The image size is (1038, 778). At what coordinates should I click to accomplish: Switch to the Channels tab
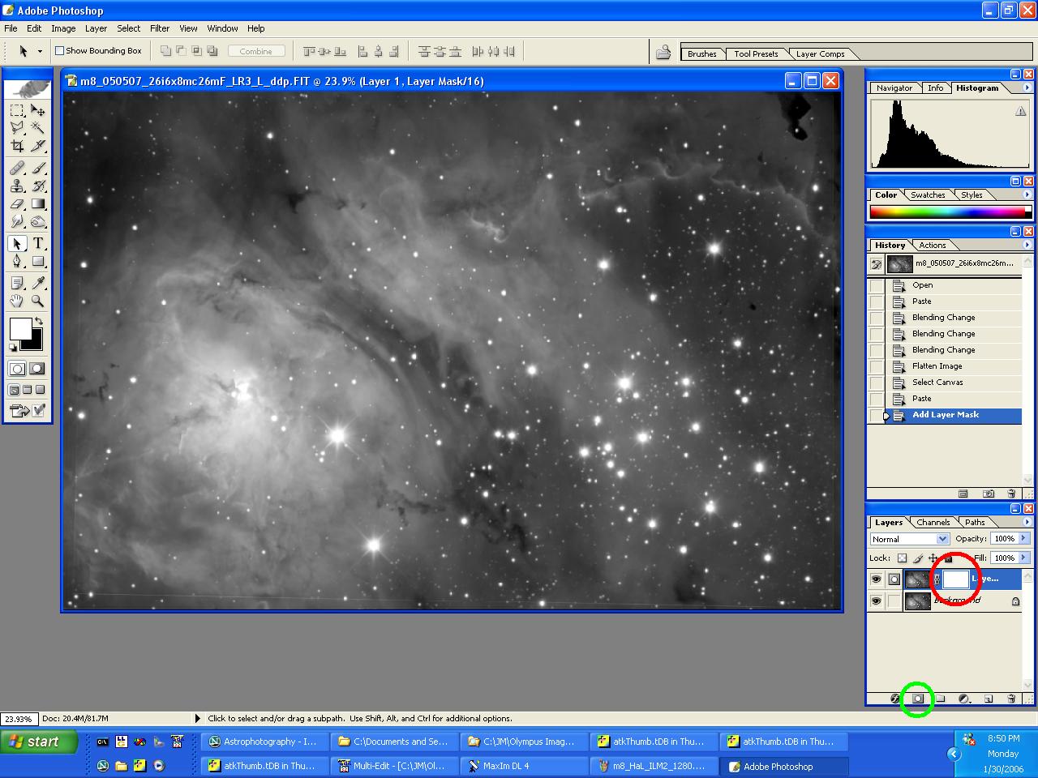pos(933,523)
